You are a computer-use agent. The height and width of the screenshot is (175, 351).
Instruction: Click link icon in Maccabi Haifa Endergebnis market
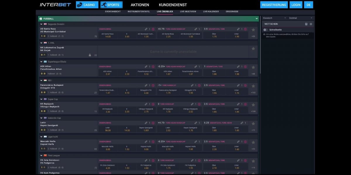(146, 142)
